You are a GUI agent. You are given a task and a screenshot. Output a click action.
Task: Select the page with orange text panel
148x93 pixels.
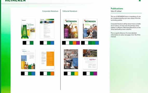47,59
